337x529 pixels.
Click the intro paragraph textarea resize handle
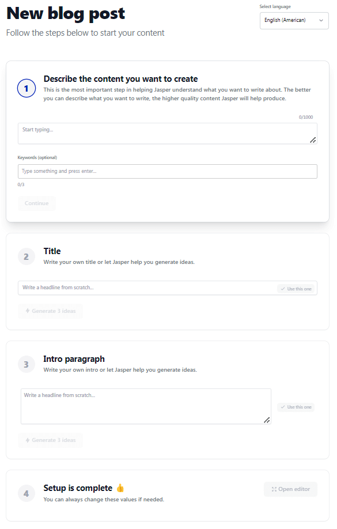coord(267,420)
